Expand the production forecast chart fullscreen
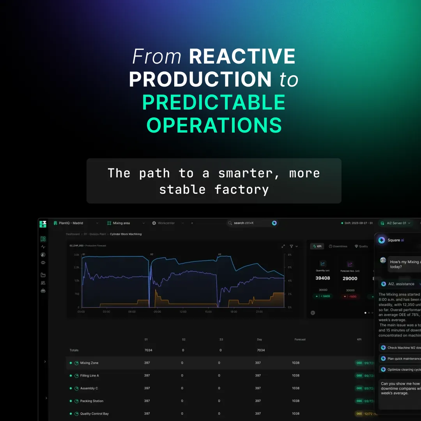The width and height of the screenshot is (421, 421). coord(283,246)
